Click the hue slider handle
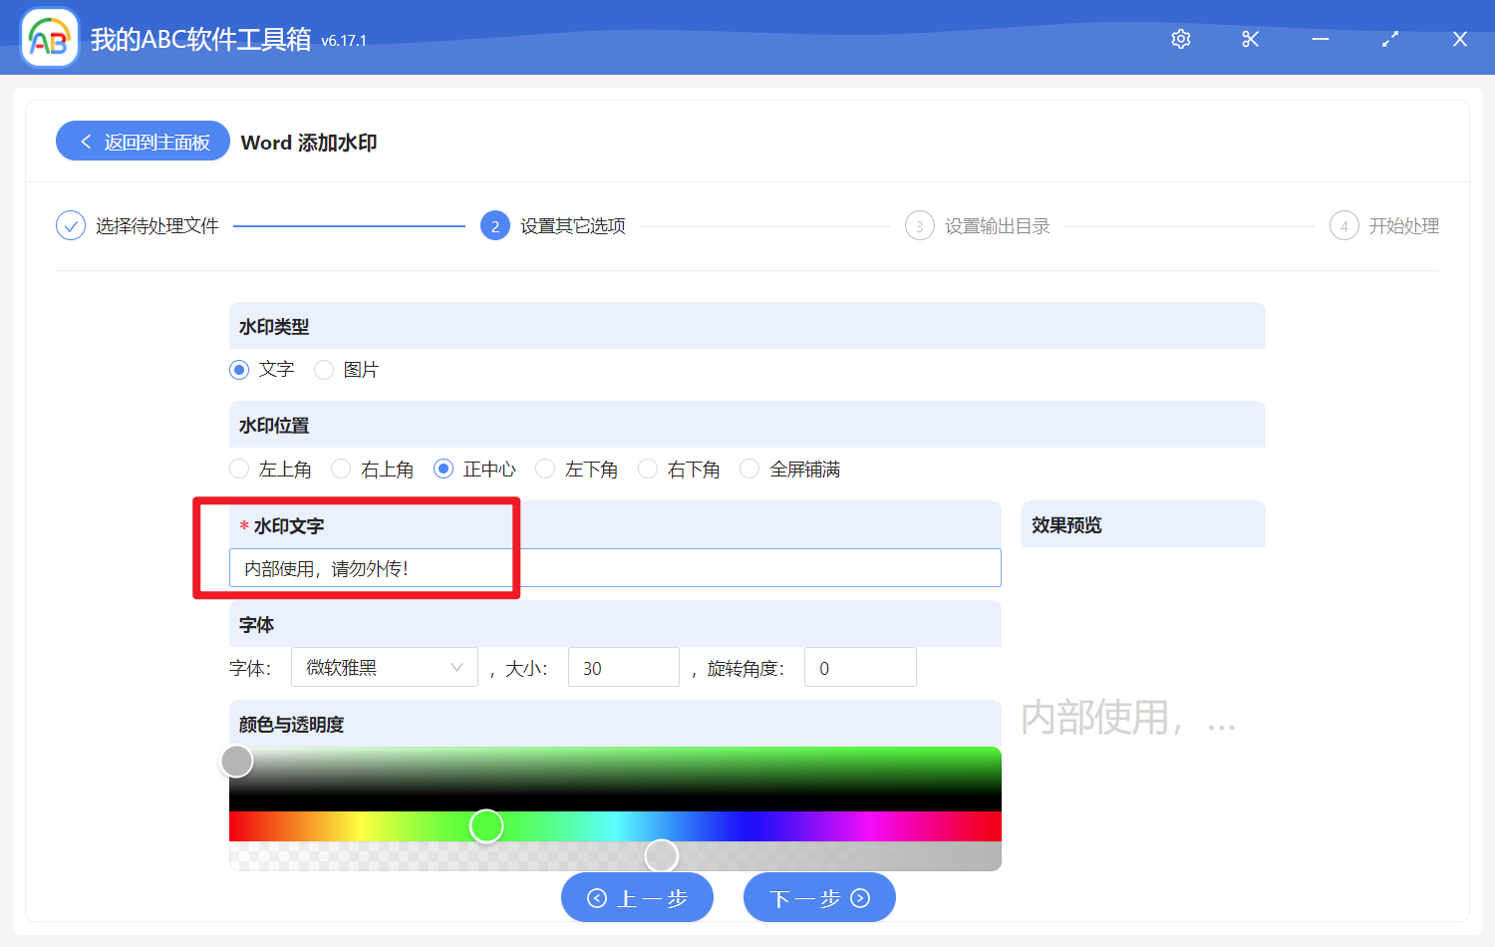Viewport: 1495px width, 947px height. tap(487, 825)
